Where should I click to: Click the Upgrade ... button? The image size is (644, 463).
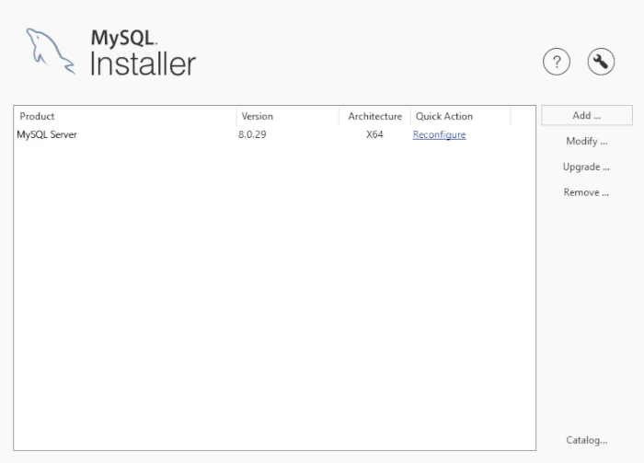coord(587,167)
